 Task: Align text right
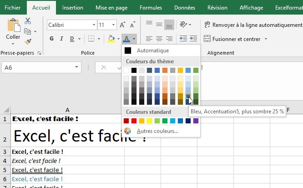point(169,39)
